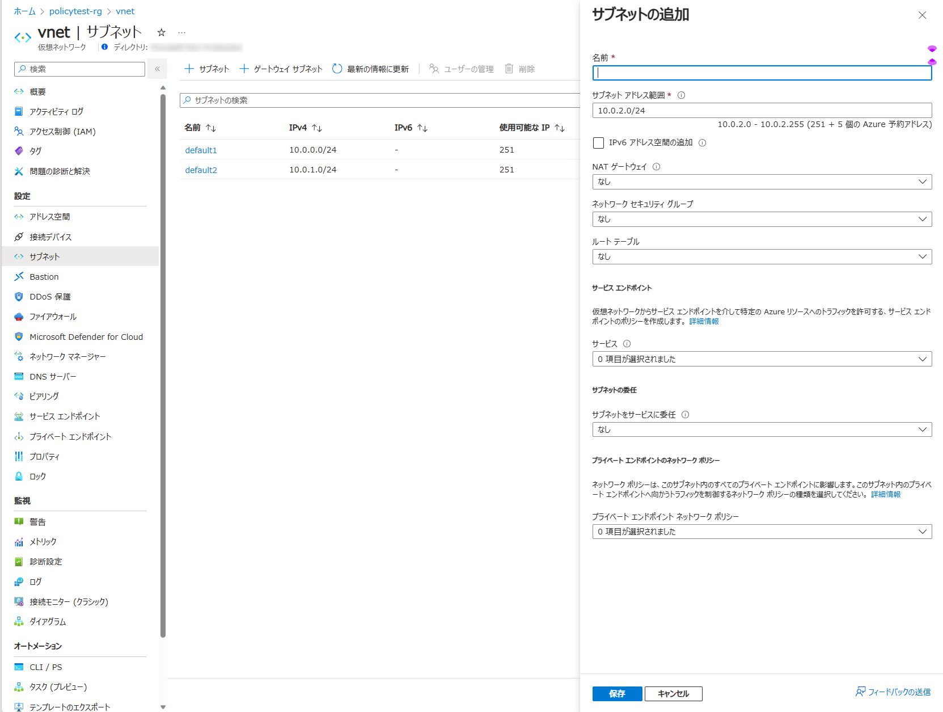
Task: Click the プロパティ bars icon
Action: tap(19, 457)
